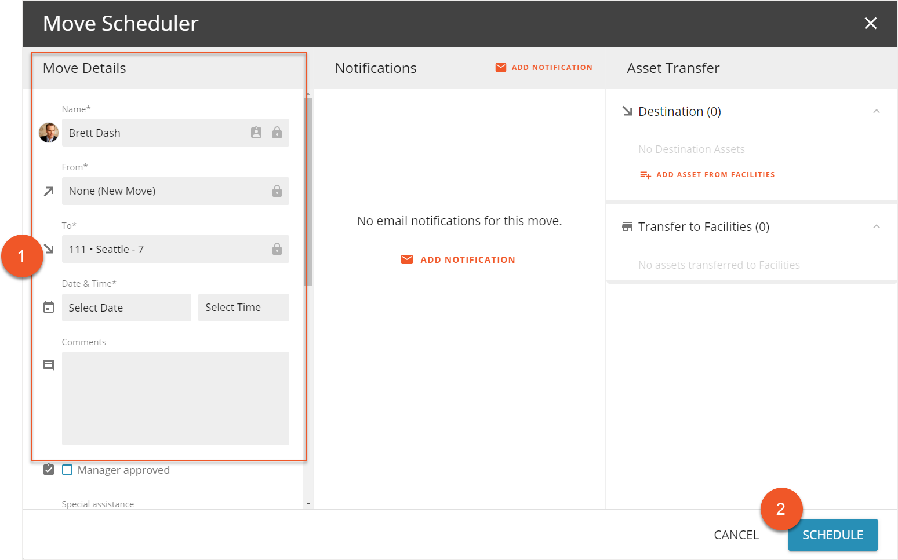Click the facilities storefront icon beside Transfer to Facilities
Screen dimensions: 898x560
(x=627, y=226)
